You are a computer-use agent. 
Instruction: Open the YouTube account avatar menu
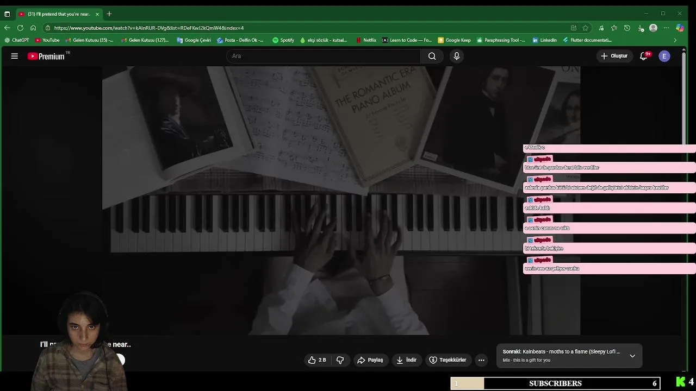pos(664,56)
